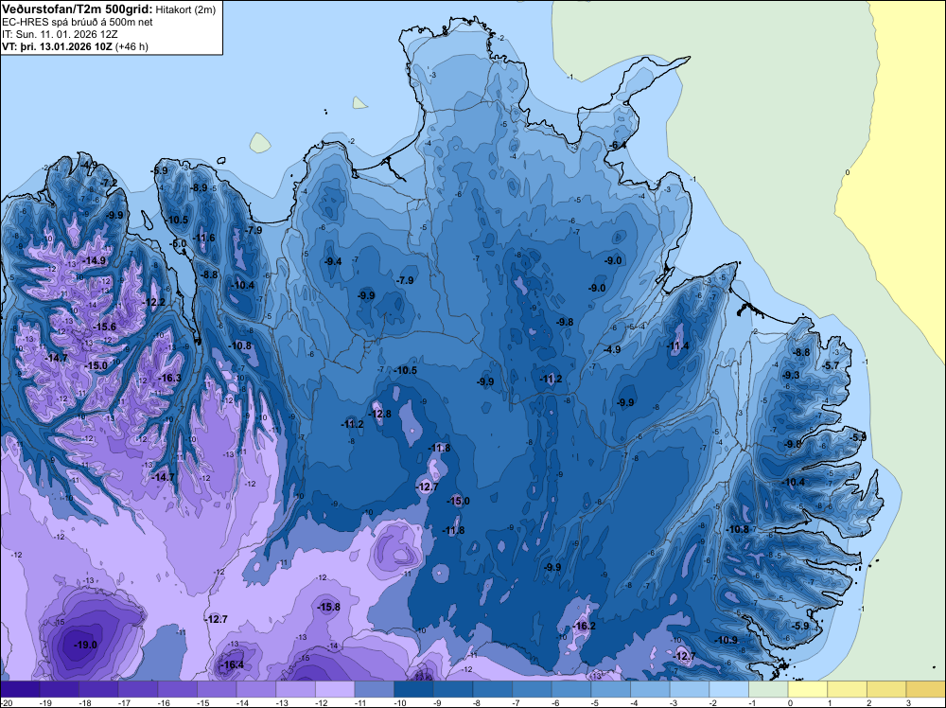Click the 'EC-HRES spá brúuð á 500m net' line
This screenshot has width=946, height=708.
(x=78, y=22)
